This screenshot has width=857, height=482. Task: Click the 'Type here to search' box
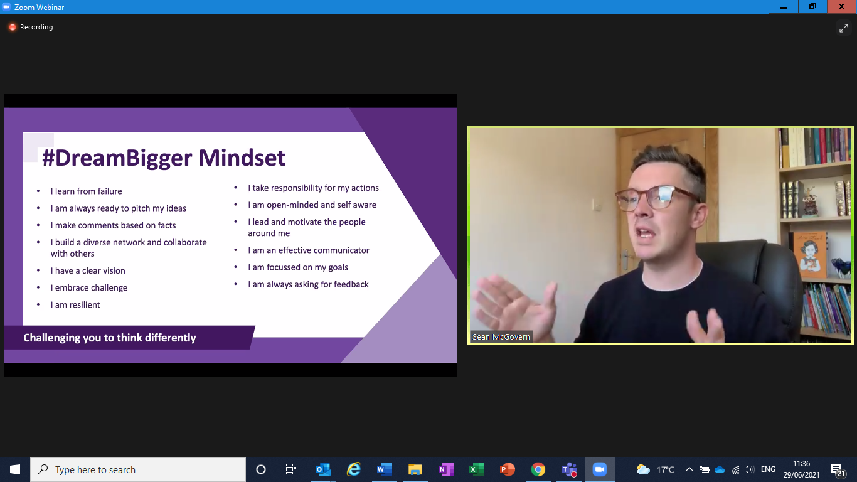(138, 469)
